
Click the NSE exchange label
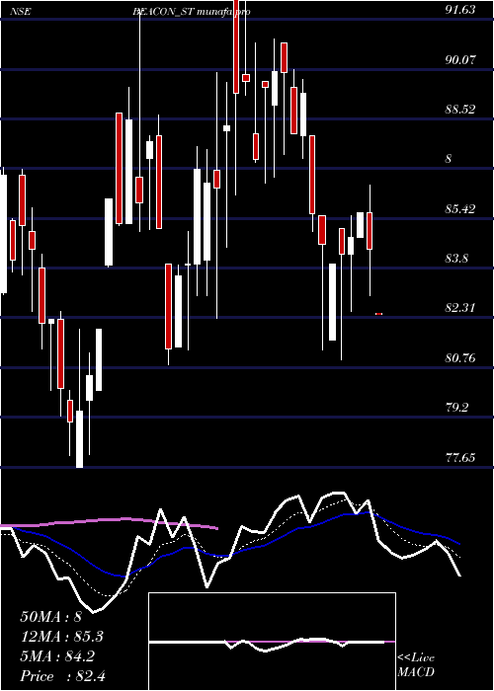click(x=21, y=12)
